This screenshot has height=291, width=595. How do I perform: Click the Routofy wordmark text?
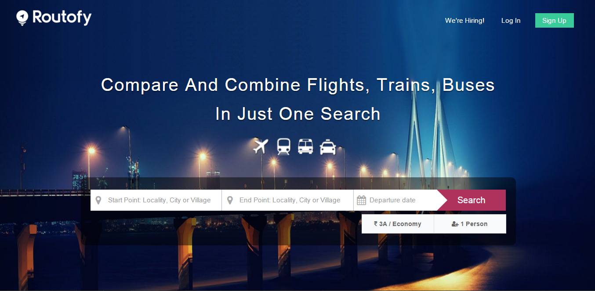62,18
